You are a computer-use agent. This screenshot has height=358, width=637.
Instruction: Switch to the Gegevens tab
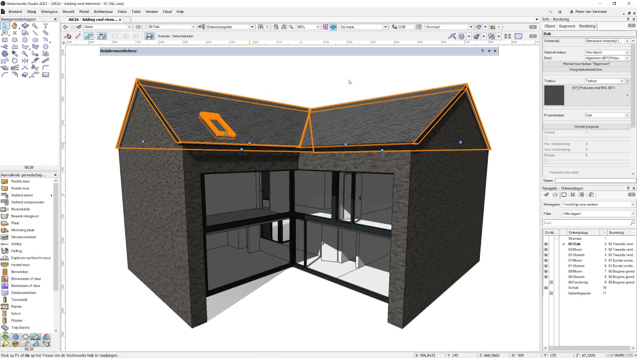point(567,26)
